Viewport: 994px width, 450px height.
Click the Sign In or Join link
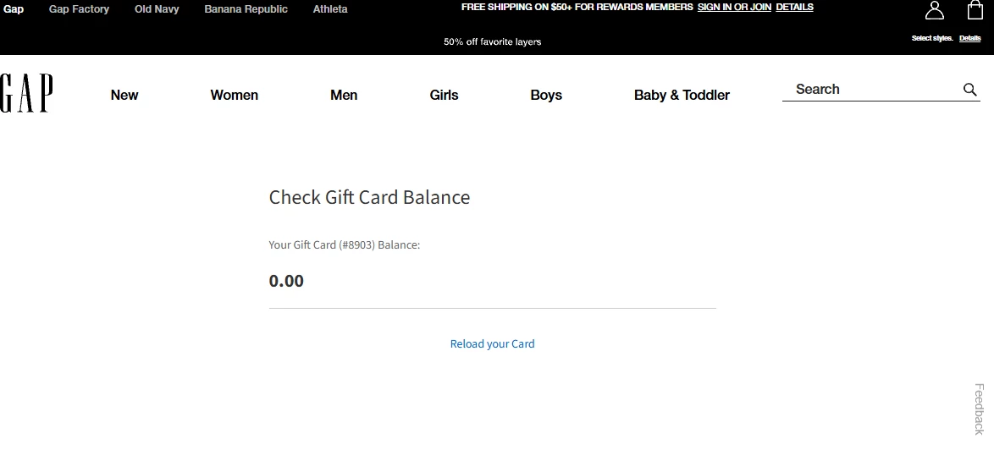734,8
